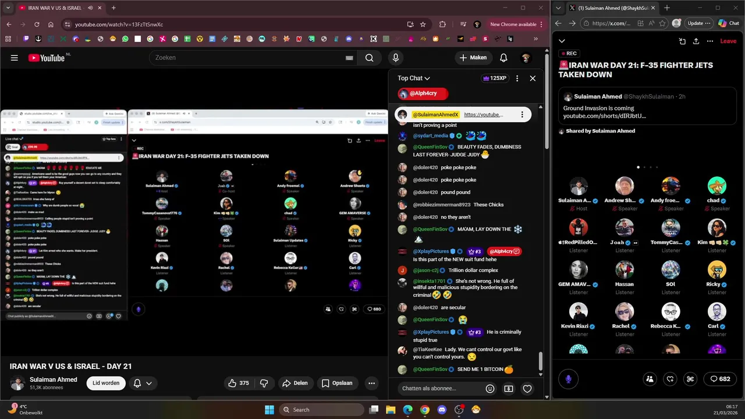This screenshot has height=419, width=745.
Task: Open Chrome three-dot menu
Action: pyautogui.click(x=542, y=24)
